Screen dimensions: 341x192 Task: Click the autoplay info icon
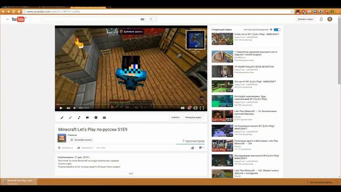coord(271,30)
